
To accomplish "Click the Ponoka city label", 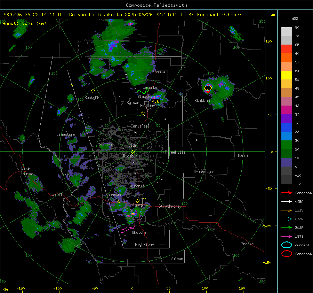I will coord(159,72).
